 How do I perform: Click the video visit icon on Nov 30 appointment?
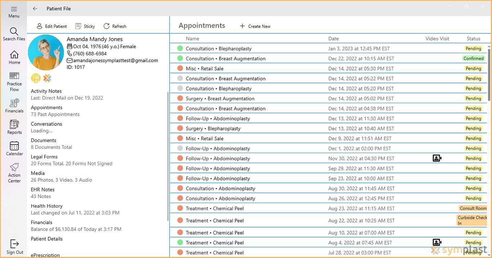437,158
